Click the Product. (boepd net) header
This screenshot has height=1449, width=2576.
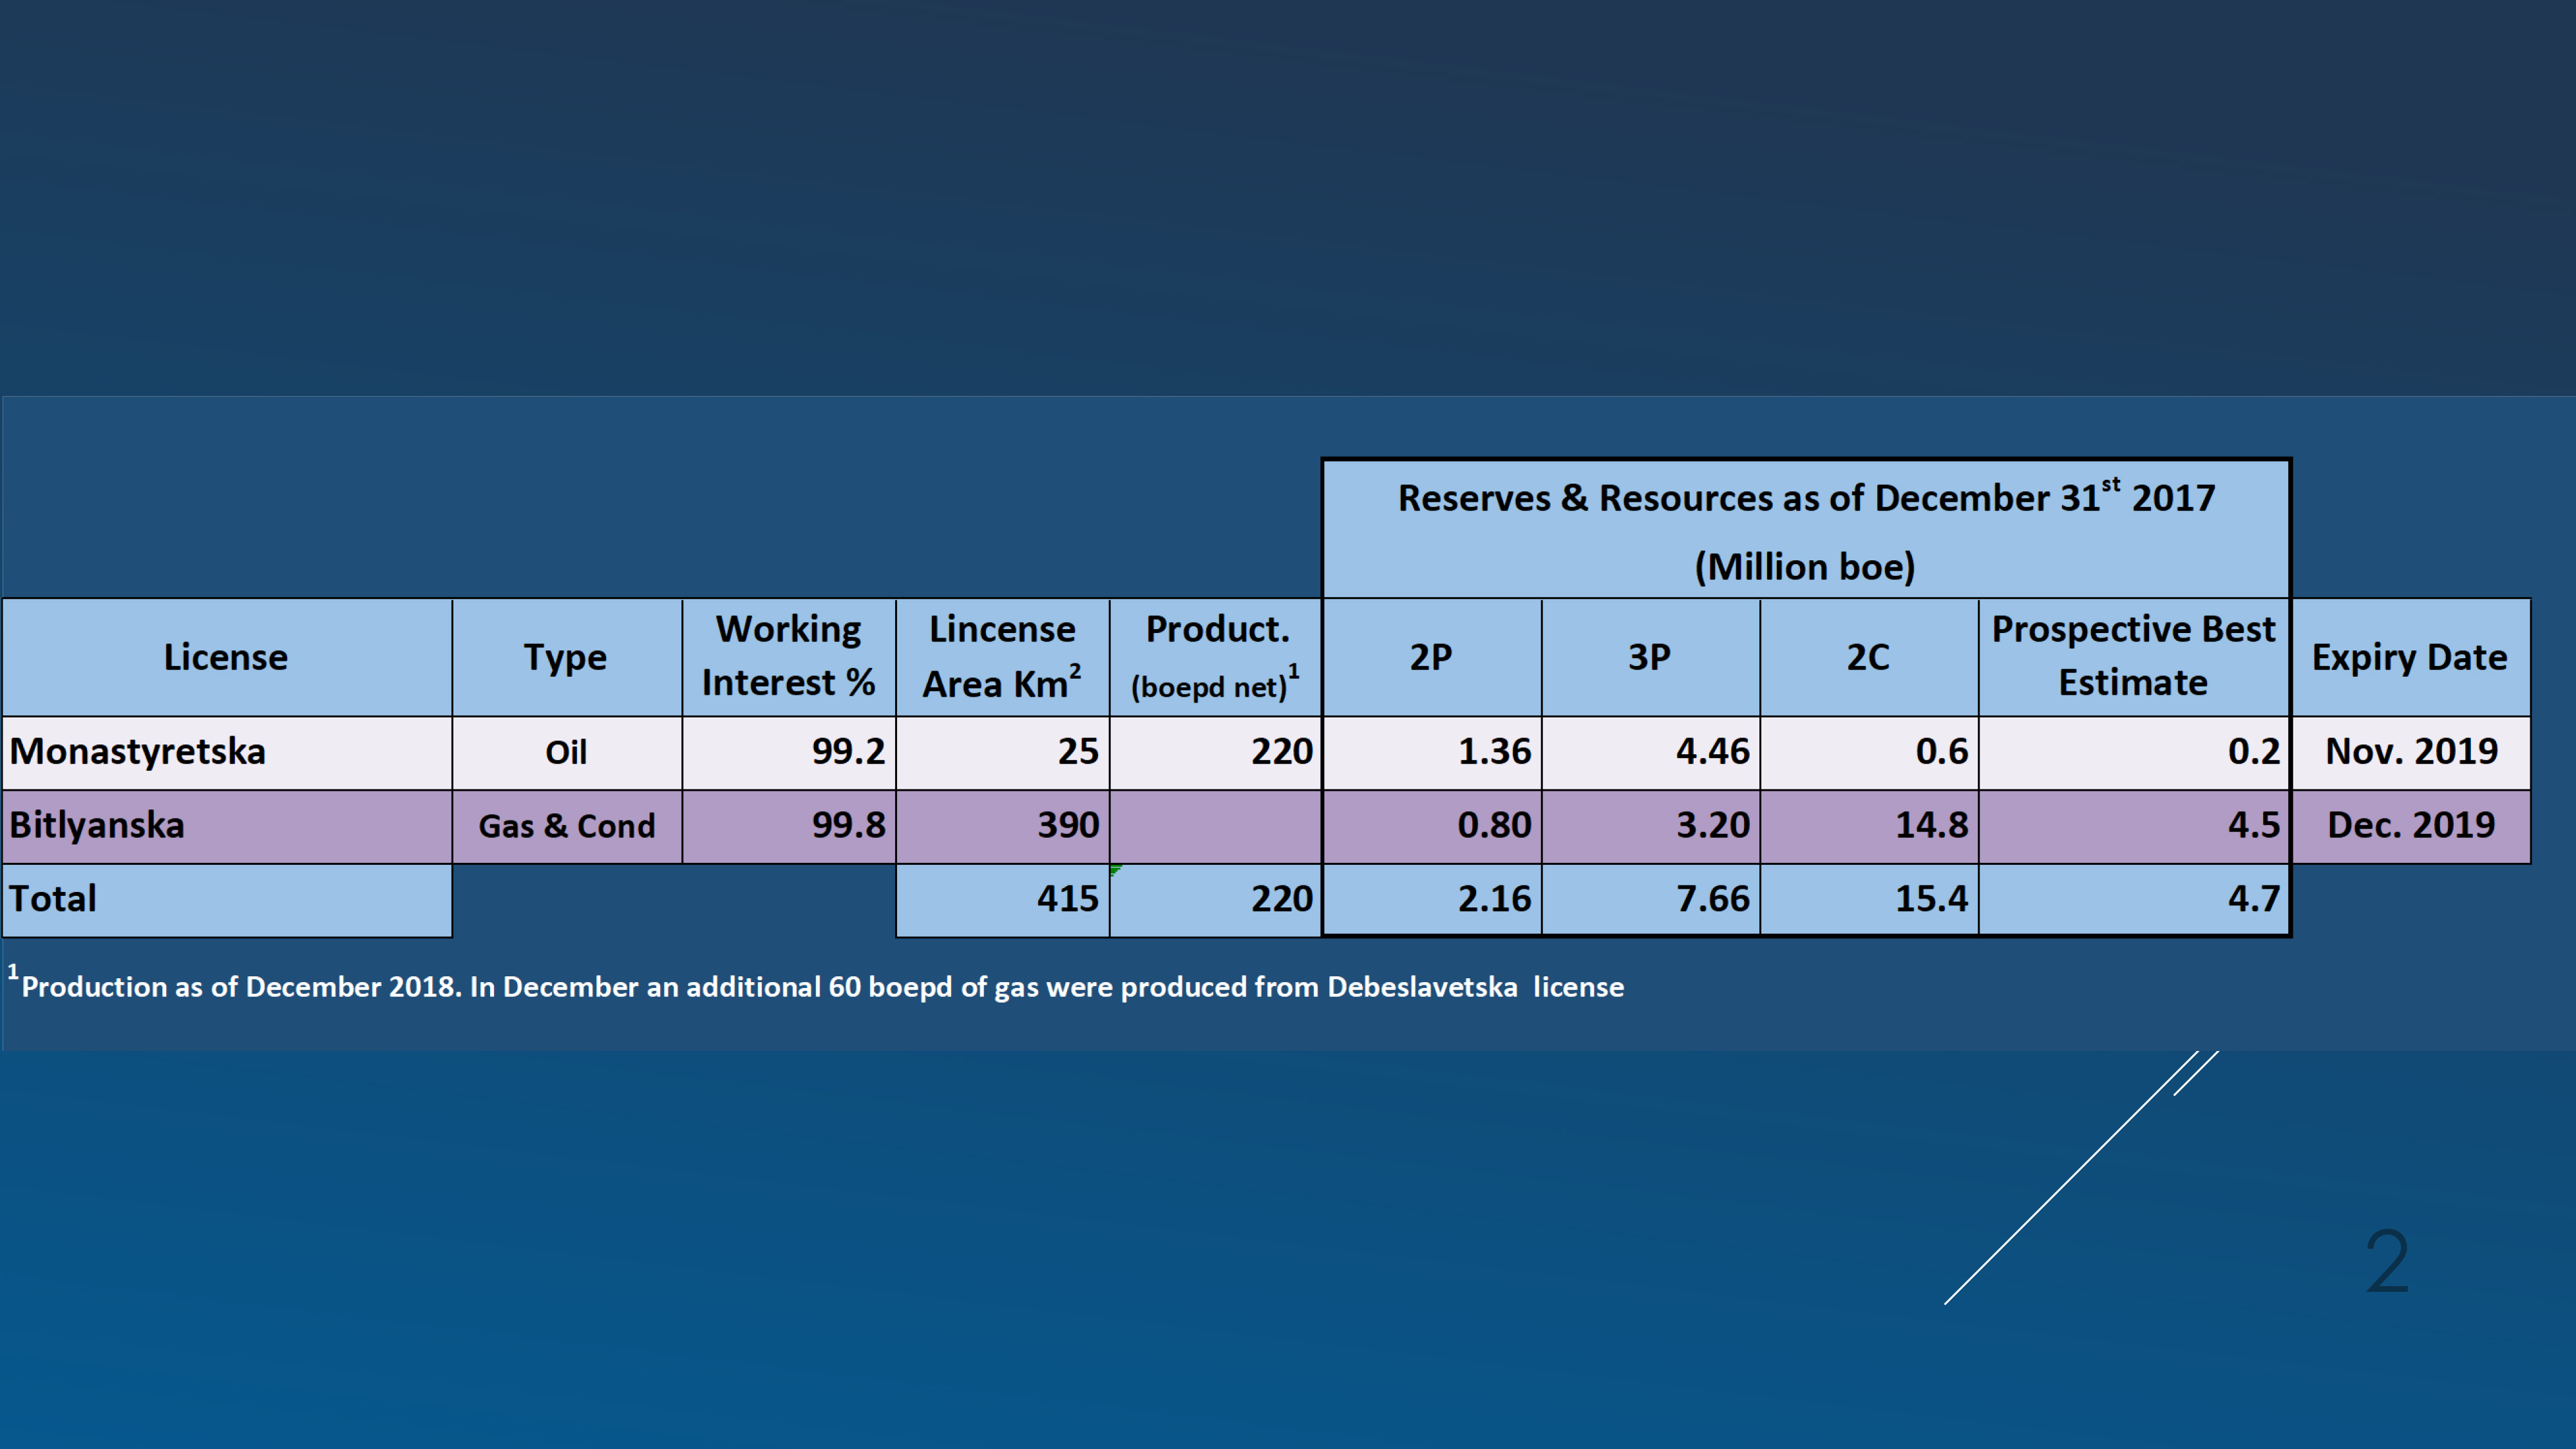pos(1216,656)
